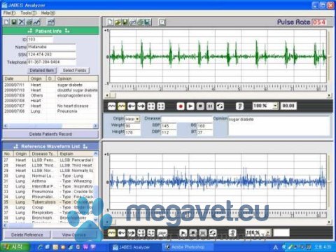Viewport: 336px width, 252px height.
Task: Click the checkbox-style icon in the waveform toolbar
Action: tap(162, 22)
